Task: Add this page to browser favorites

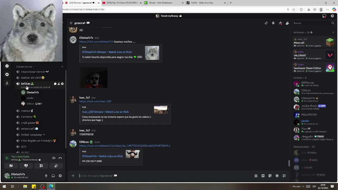Action: tap(294, 9)
